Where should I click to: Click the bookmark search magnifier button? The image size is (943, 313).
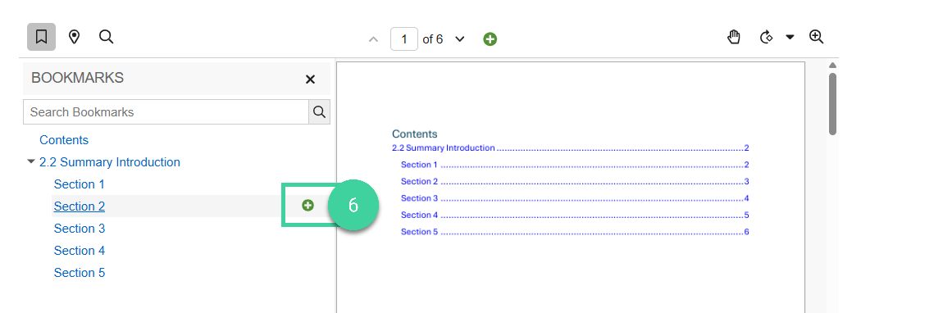(x=319, y=111)
